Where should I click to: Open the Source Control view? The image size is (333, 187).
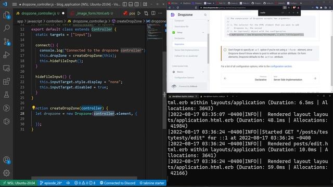click(6, 42)
